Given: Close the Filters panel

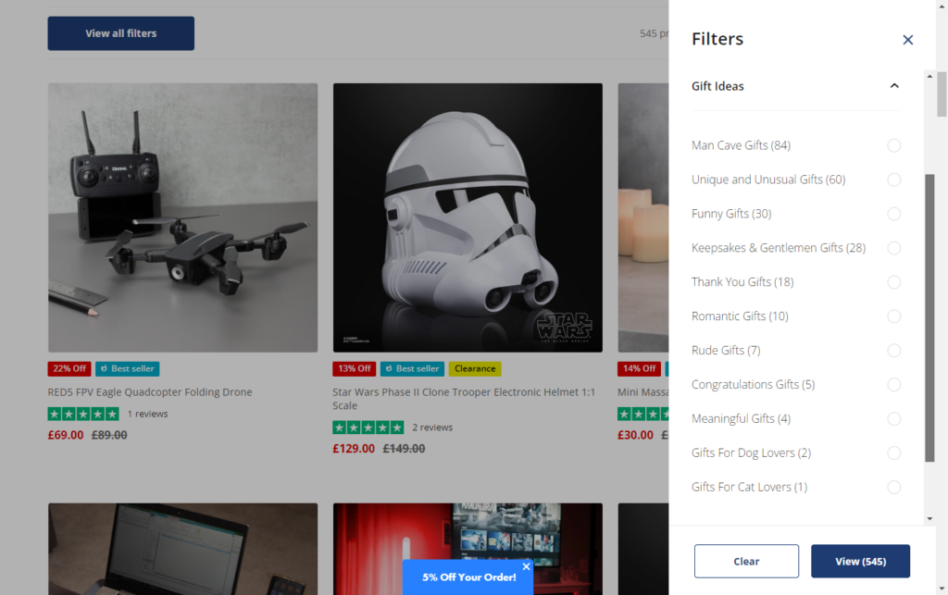Looking at the screenshot, I should point(908,40).
